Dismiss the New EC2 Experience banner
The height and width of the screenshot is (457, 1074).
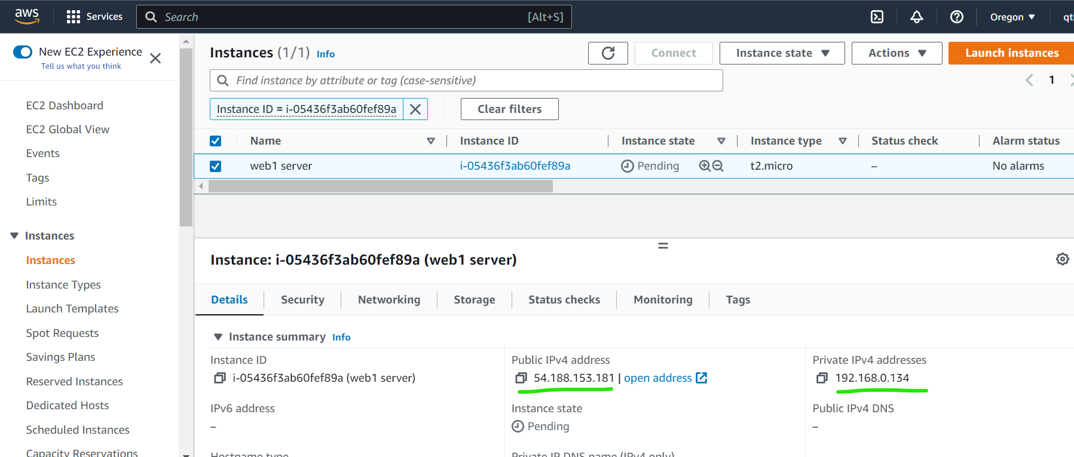155,58
